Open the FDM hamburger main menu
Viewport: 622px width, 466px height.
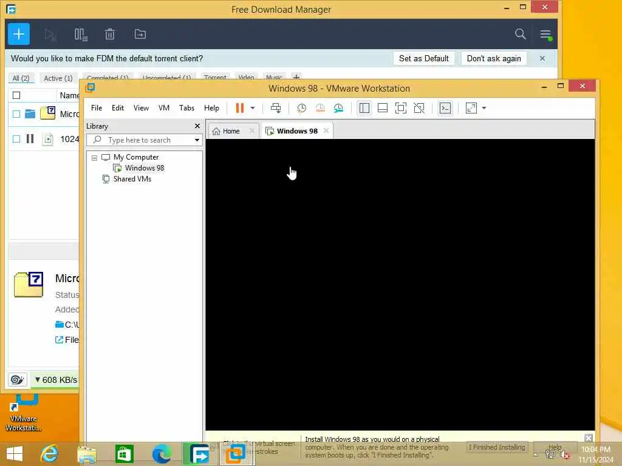click(545, 35)
